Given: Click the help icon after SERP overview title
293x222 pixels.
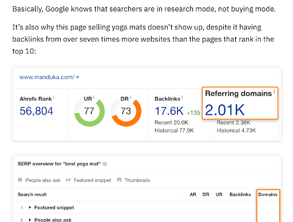Looking at the screenshot, I should click(x=105, y=164).
